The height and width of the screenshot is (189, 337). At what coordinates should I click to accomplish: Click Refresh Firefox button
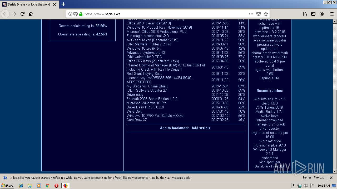pos(314,177)
